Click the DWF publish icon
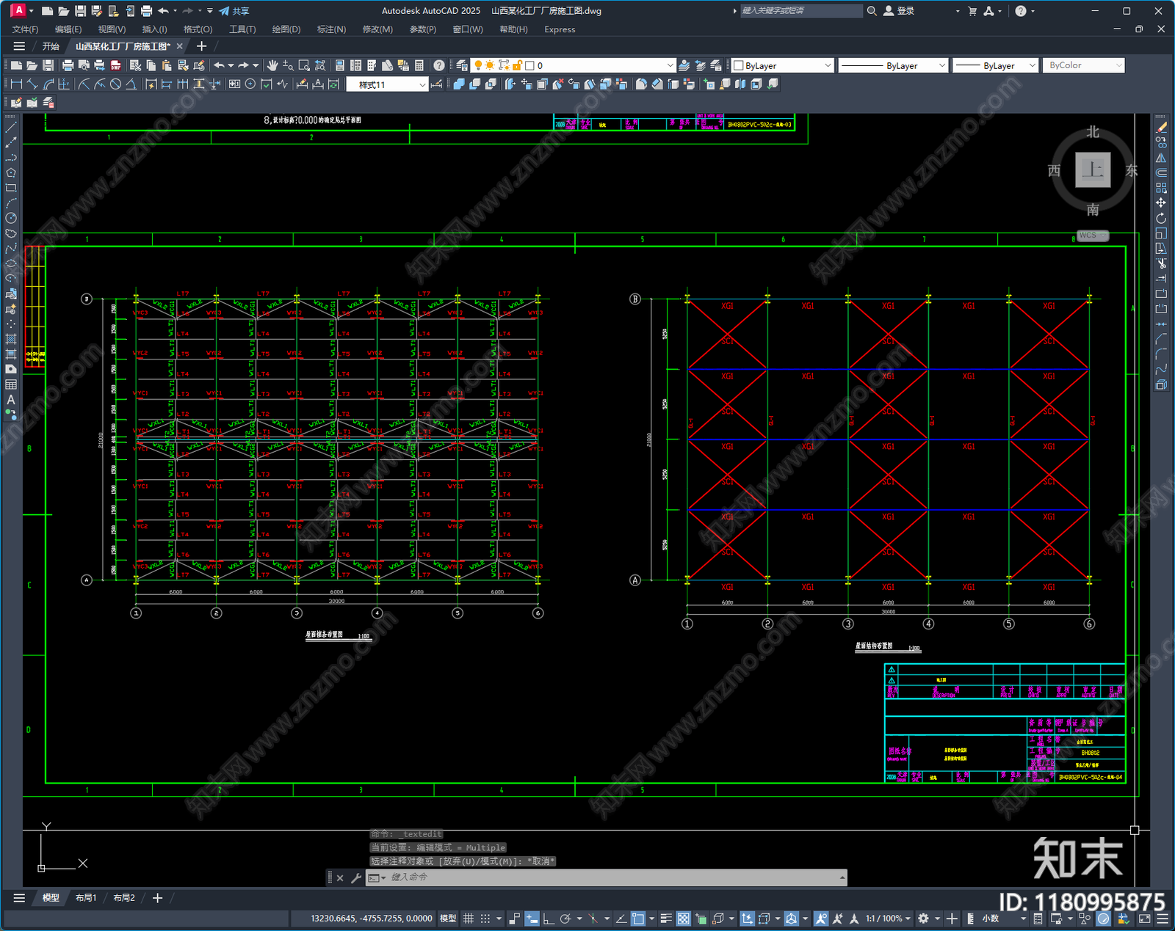 point(115,65)
